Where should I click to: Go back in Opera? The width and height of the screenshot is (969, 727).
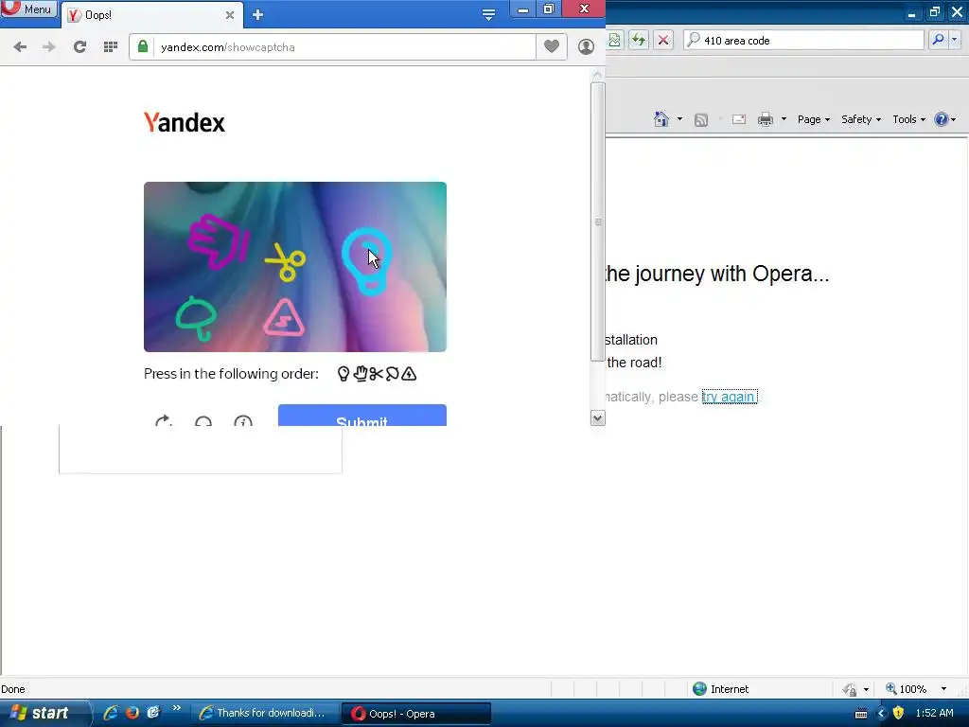(20, 47)
